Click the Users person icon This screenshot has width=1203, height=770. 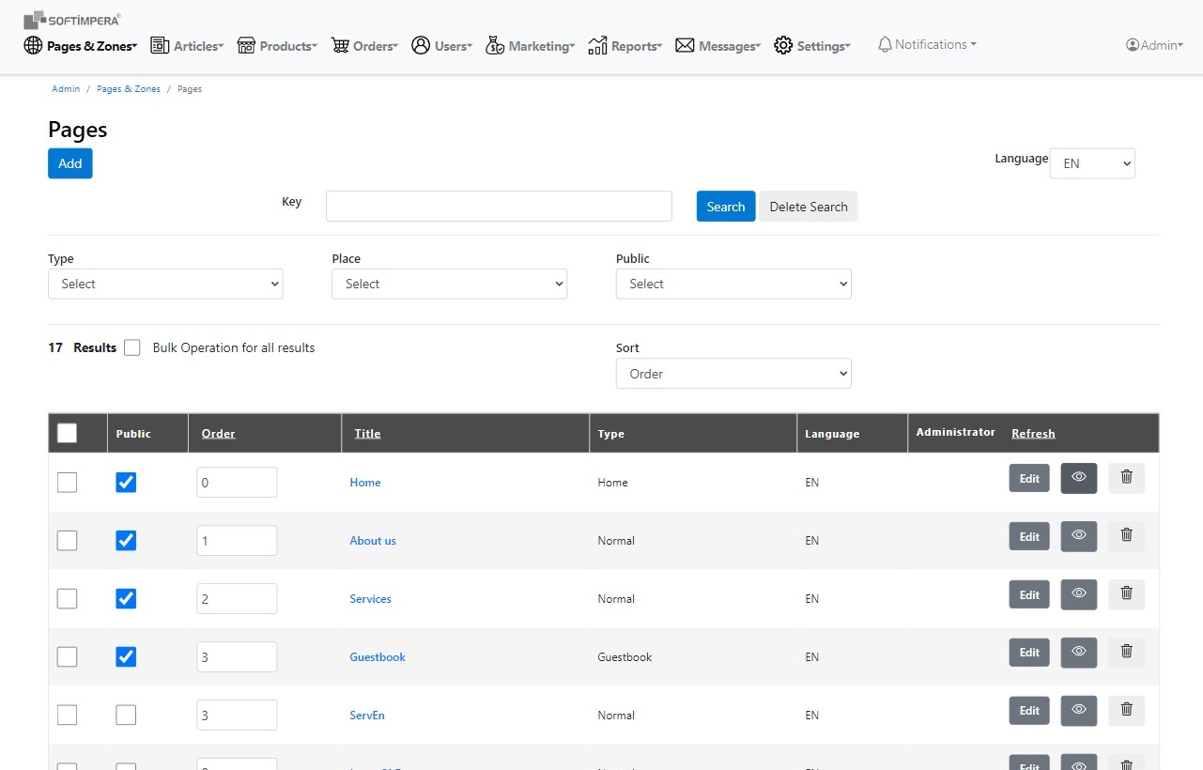coord(421,45)
